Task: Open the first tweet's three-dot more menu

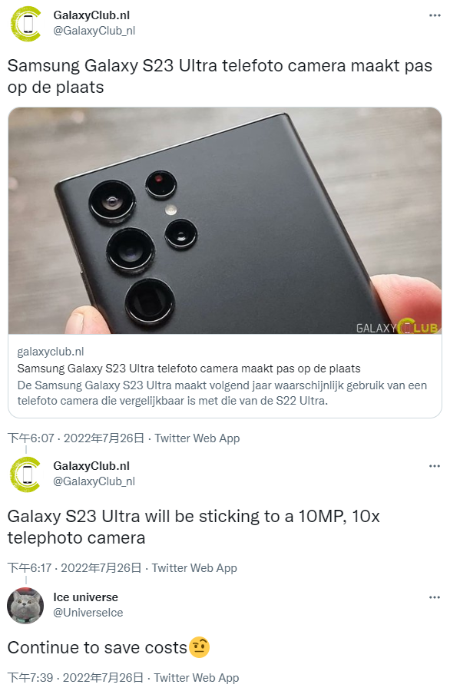Action: point(435,15)
